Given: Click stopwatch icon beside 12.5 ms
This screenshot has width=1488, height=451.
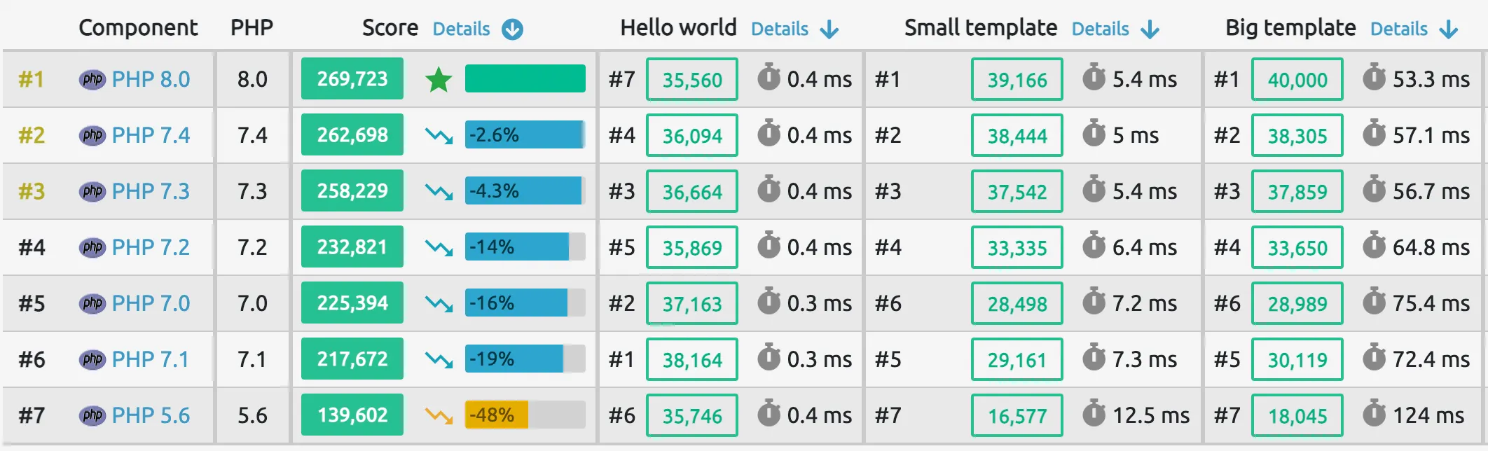Looking at the screenshot, I should pos(1094,413).
